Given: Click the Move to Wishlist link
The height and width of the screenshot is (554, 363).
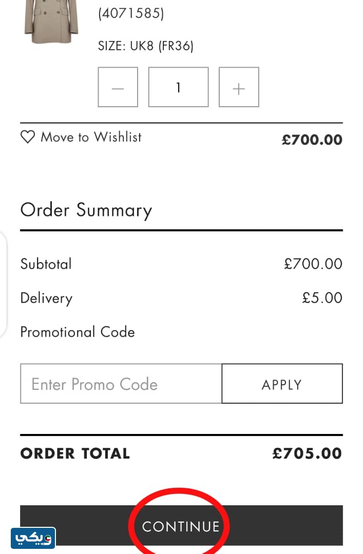Looking at the screenshot, I should click(91, 137).
